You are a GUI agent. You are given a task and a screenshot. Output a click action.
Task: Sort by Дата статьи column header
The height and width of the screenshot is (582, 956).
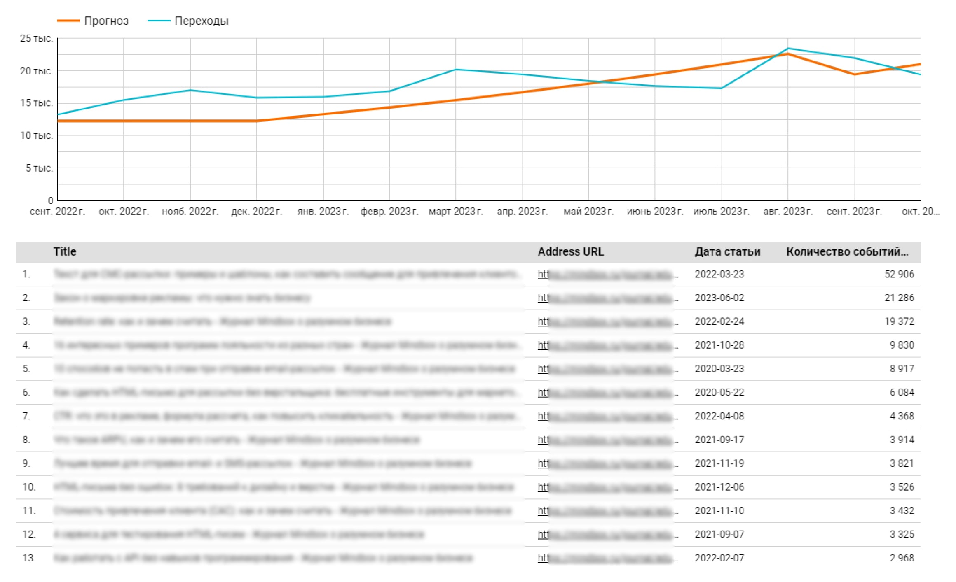pos(727,251)
